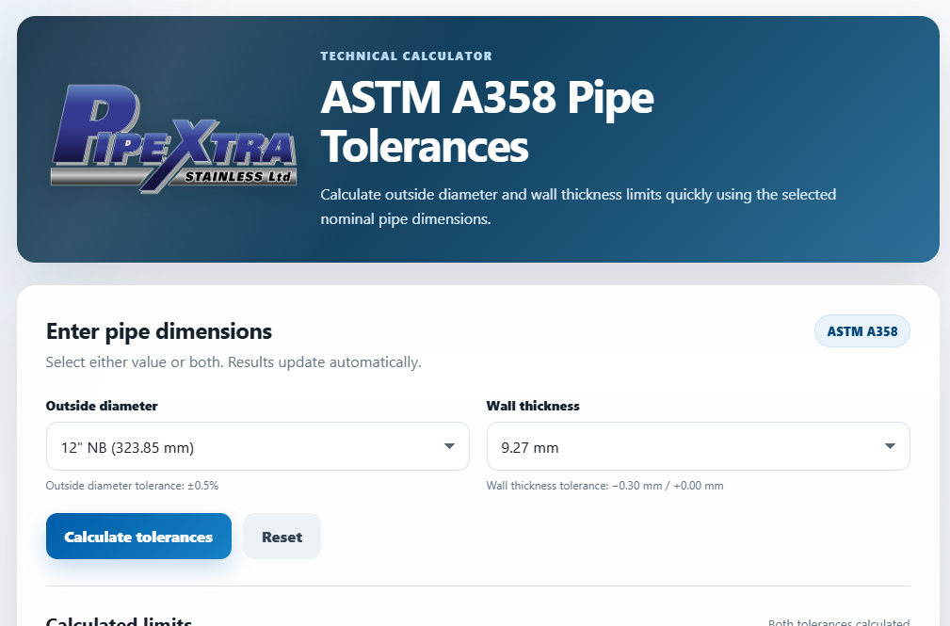Click the Reset button
The image size is (950, 626).
[282, 537]
